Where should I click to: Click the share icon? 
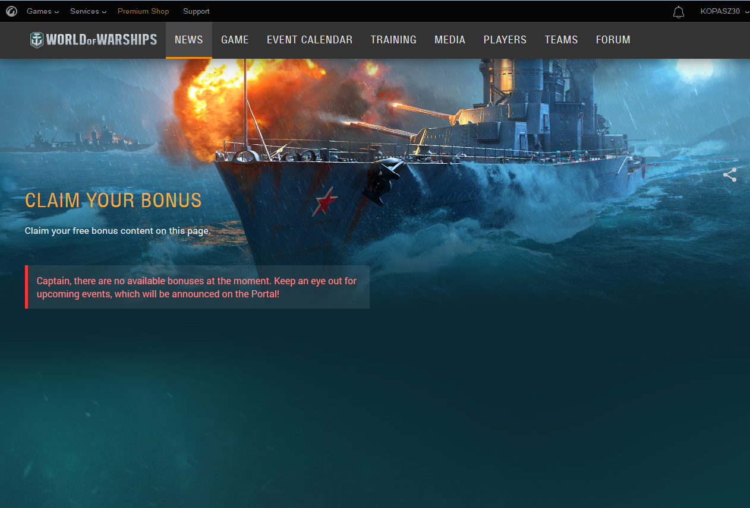730,175
